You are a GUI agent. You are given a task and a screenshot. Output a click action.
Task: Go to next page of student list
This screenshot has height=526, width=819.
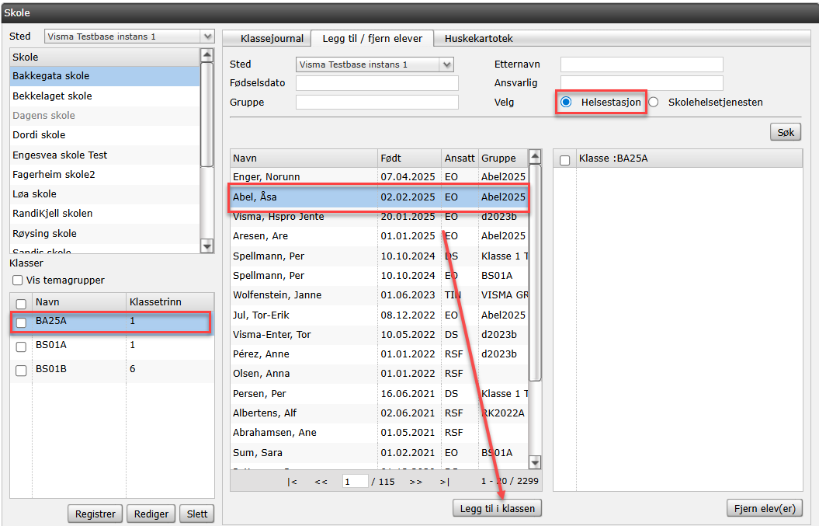(415, 482)
